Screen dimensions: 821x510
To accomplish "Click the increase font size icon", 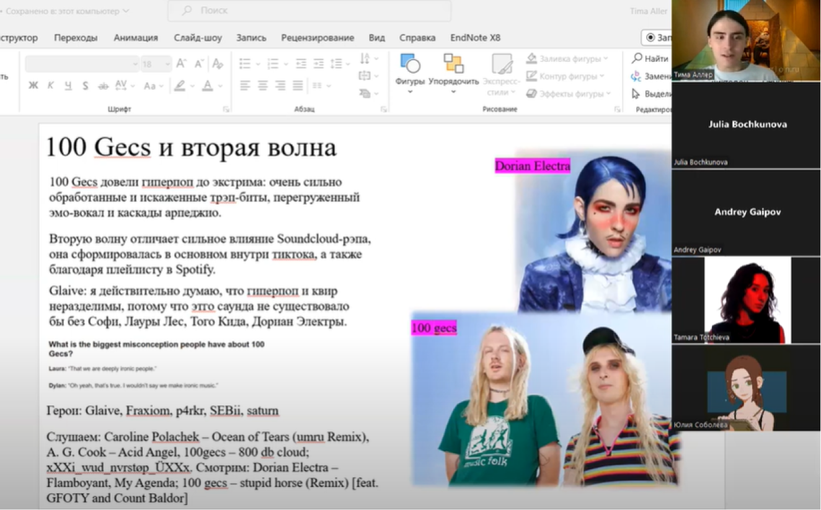I will 181,64.
